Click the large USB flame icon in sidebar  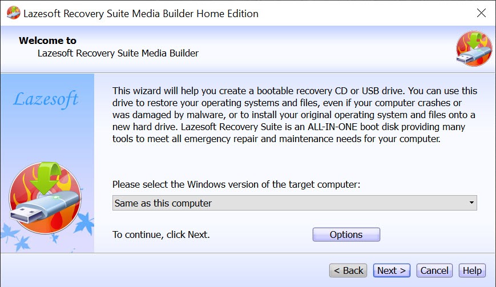(45, 198)
